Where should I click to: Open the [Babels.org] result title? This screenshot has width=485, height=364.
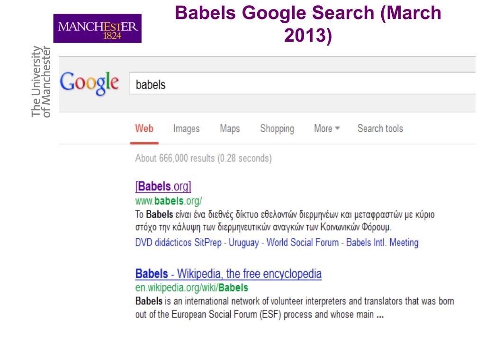163,186
